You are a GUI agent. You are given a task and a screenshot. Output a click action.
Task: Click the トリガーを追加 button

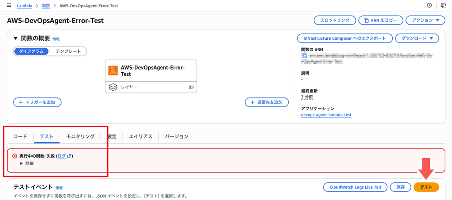(37, 102)
